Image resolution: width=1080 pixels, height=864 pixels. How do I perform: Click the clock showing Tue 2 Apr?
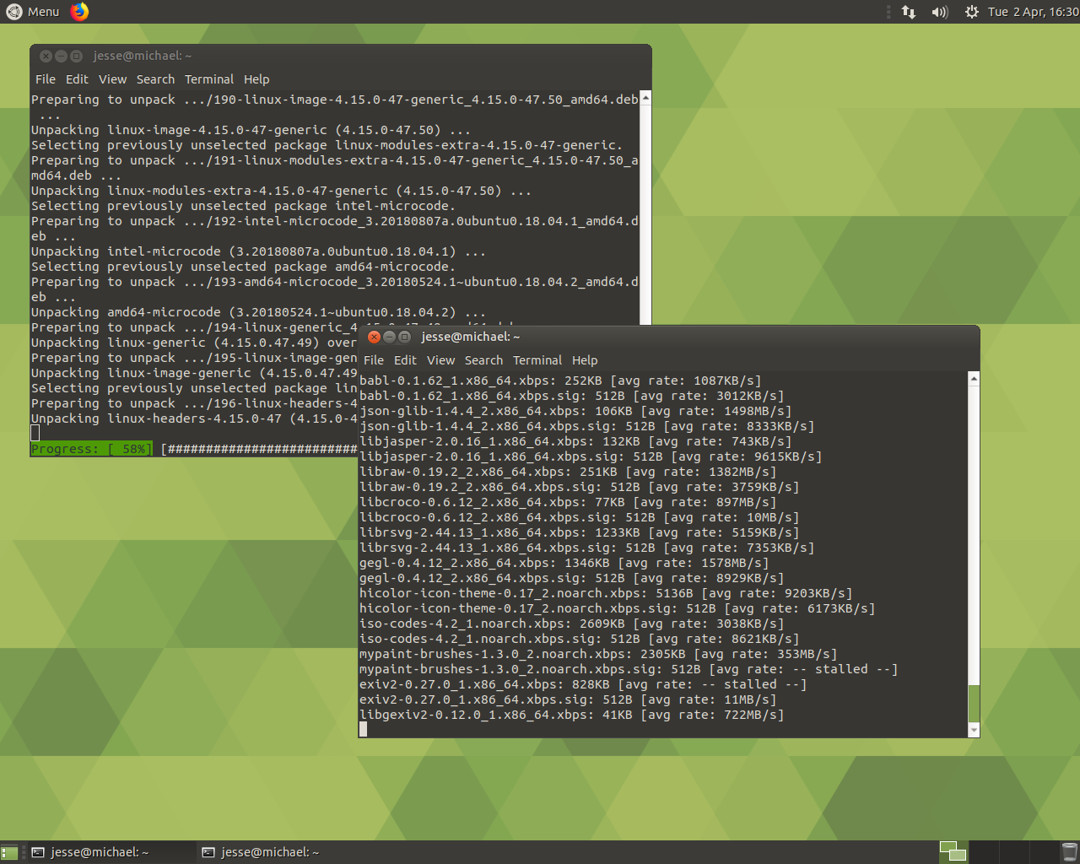[1033, 12]
